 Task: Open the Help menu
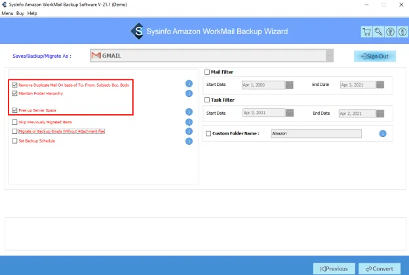(x=32, y=13)
